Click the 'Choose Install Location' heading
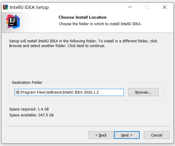 tap(83, 17)
